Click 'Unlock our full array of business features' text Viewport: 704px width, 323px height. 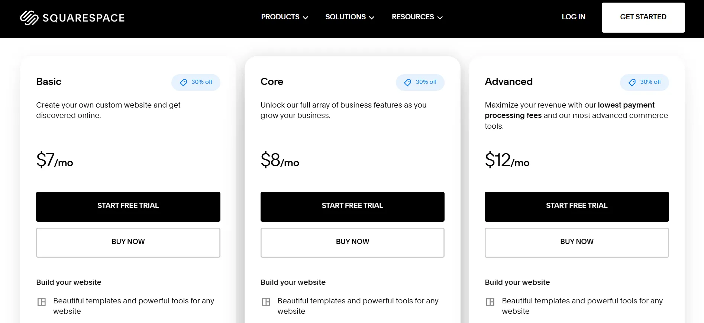(343, 110)
